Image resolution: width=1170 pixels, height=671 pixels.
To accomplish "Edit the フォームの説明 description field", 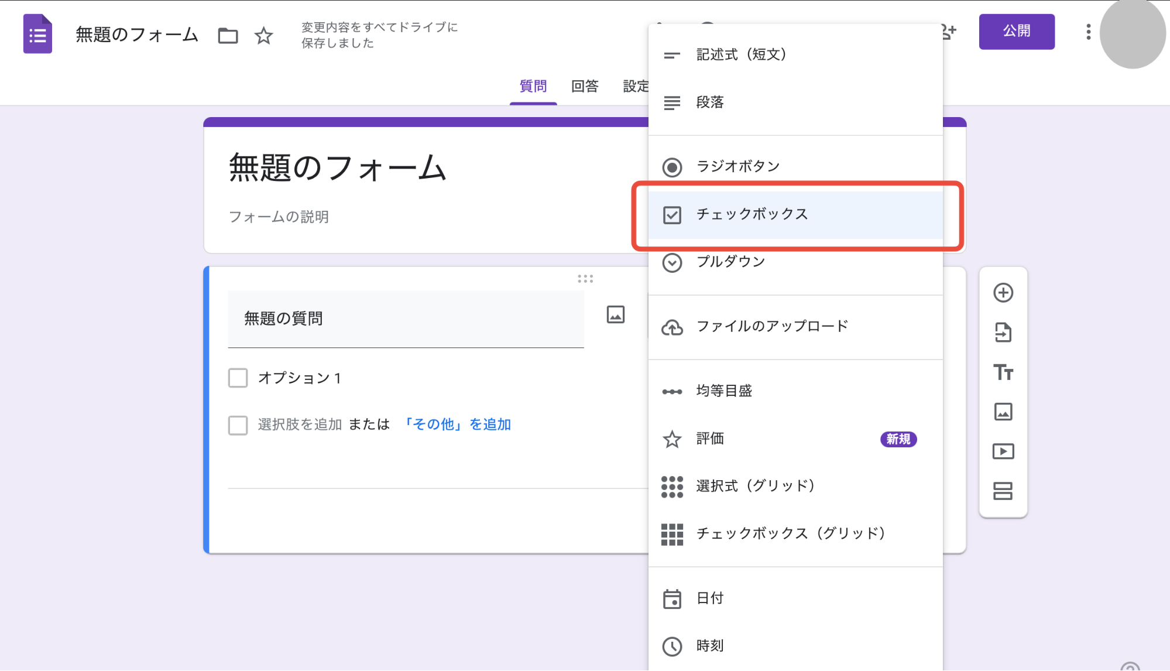I will coord(279,217).
